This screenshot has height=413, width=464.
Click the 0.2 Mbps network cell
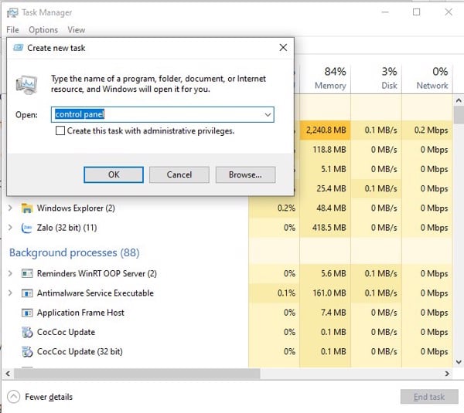[427, 130]
